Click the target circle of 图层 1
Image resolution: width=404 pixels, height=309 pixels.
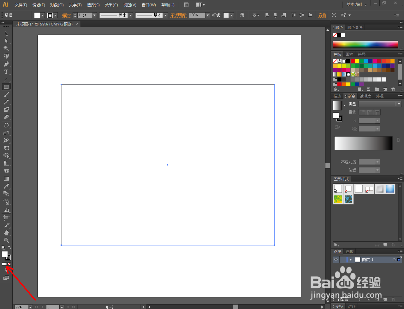coord(394,260)
